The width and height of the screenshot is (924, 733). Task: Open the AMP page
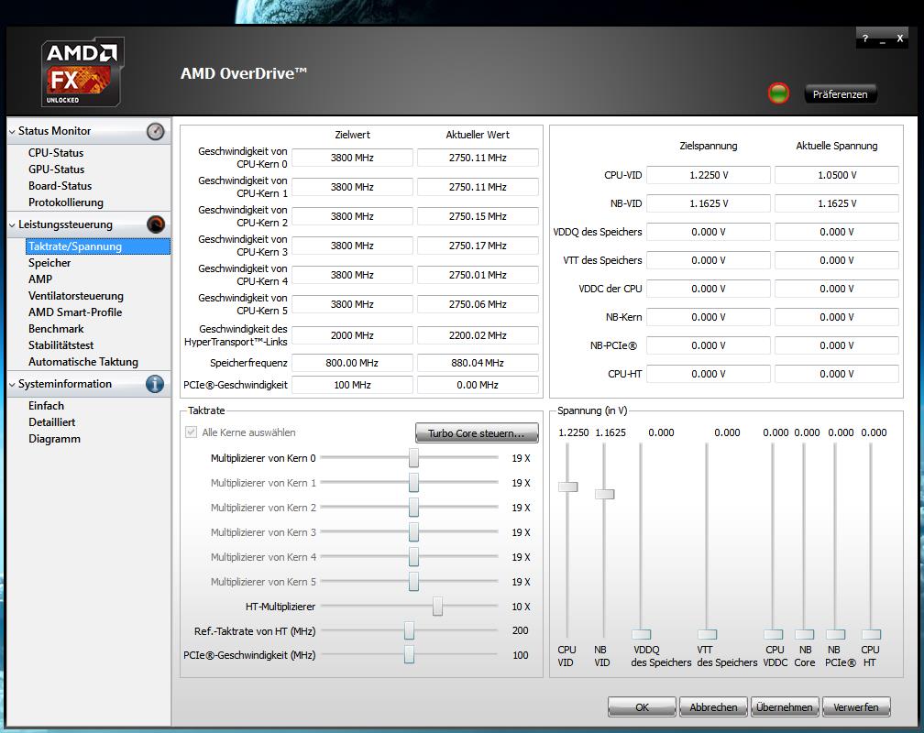[40, 279]
